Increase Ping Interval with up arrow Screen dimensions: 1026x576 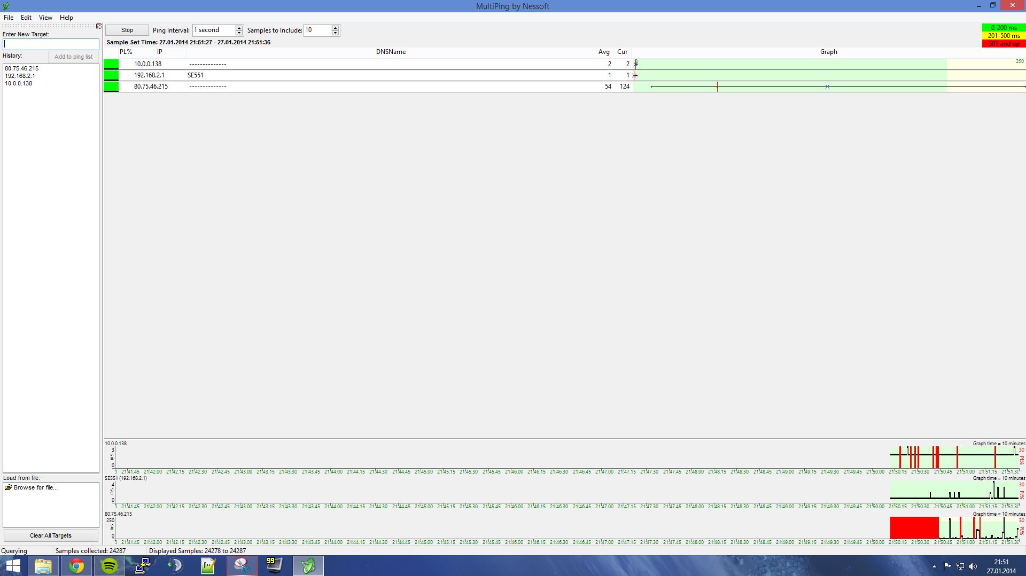(239, 28)
